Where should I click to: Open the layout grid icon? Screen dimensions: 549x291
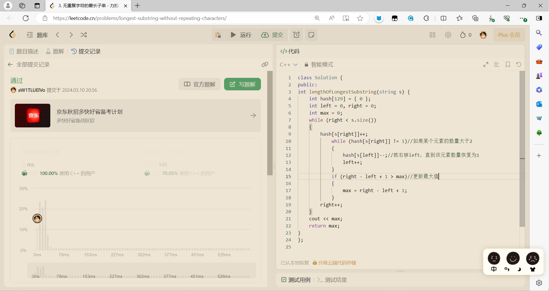pos(432,35)
